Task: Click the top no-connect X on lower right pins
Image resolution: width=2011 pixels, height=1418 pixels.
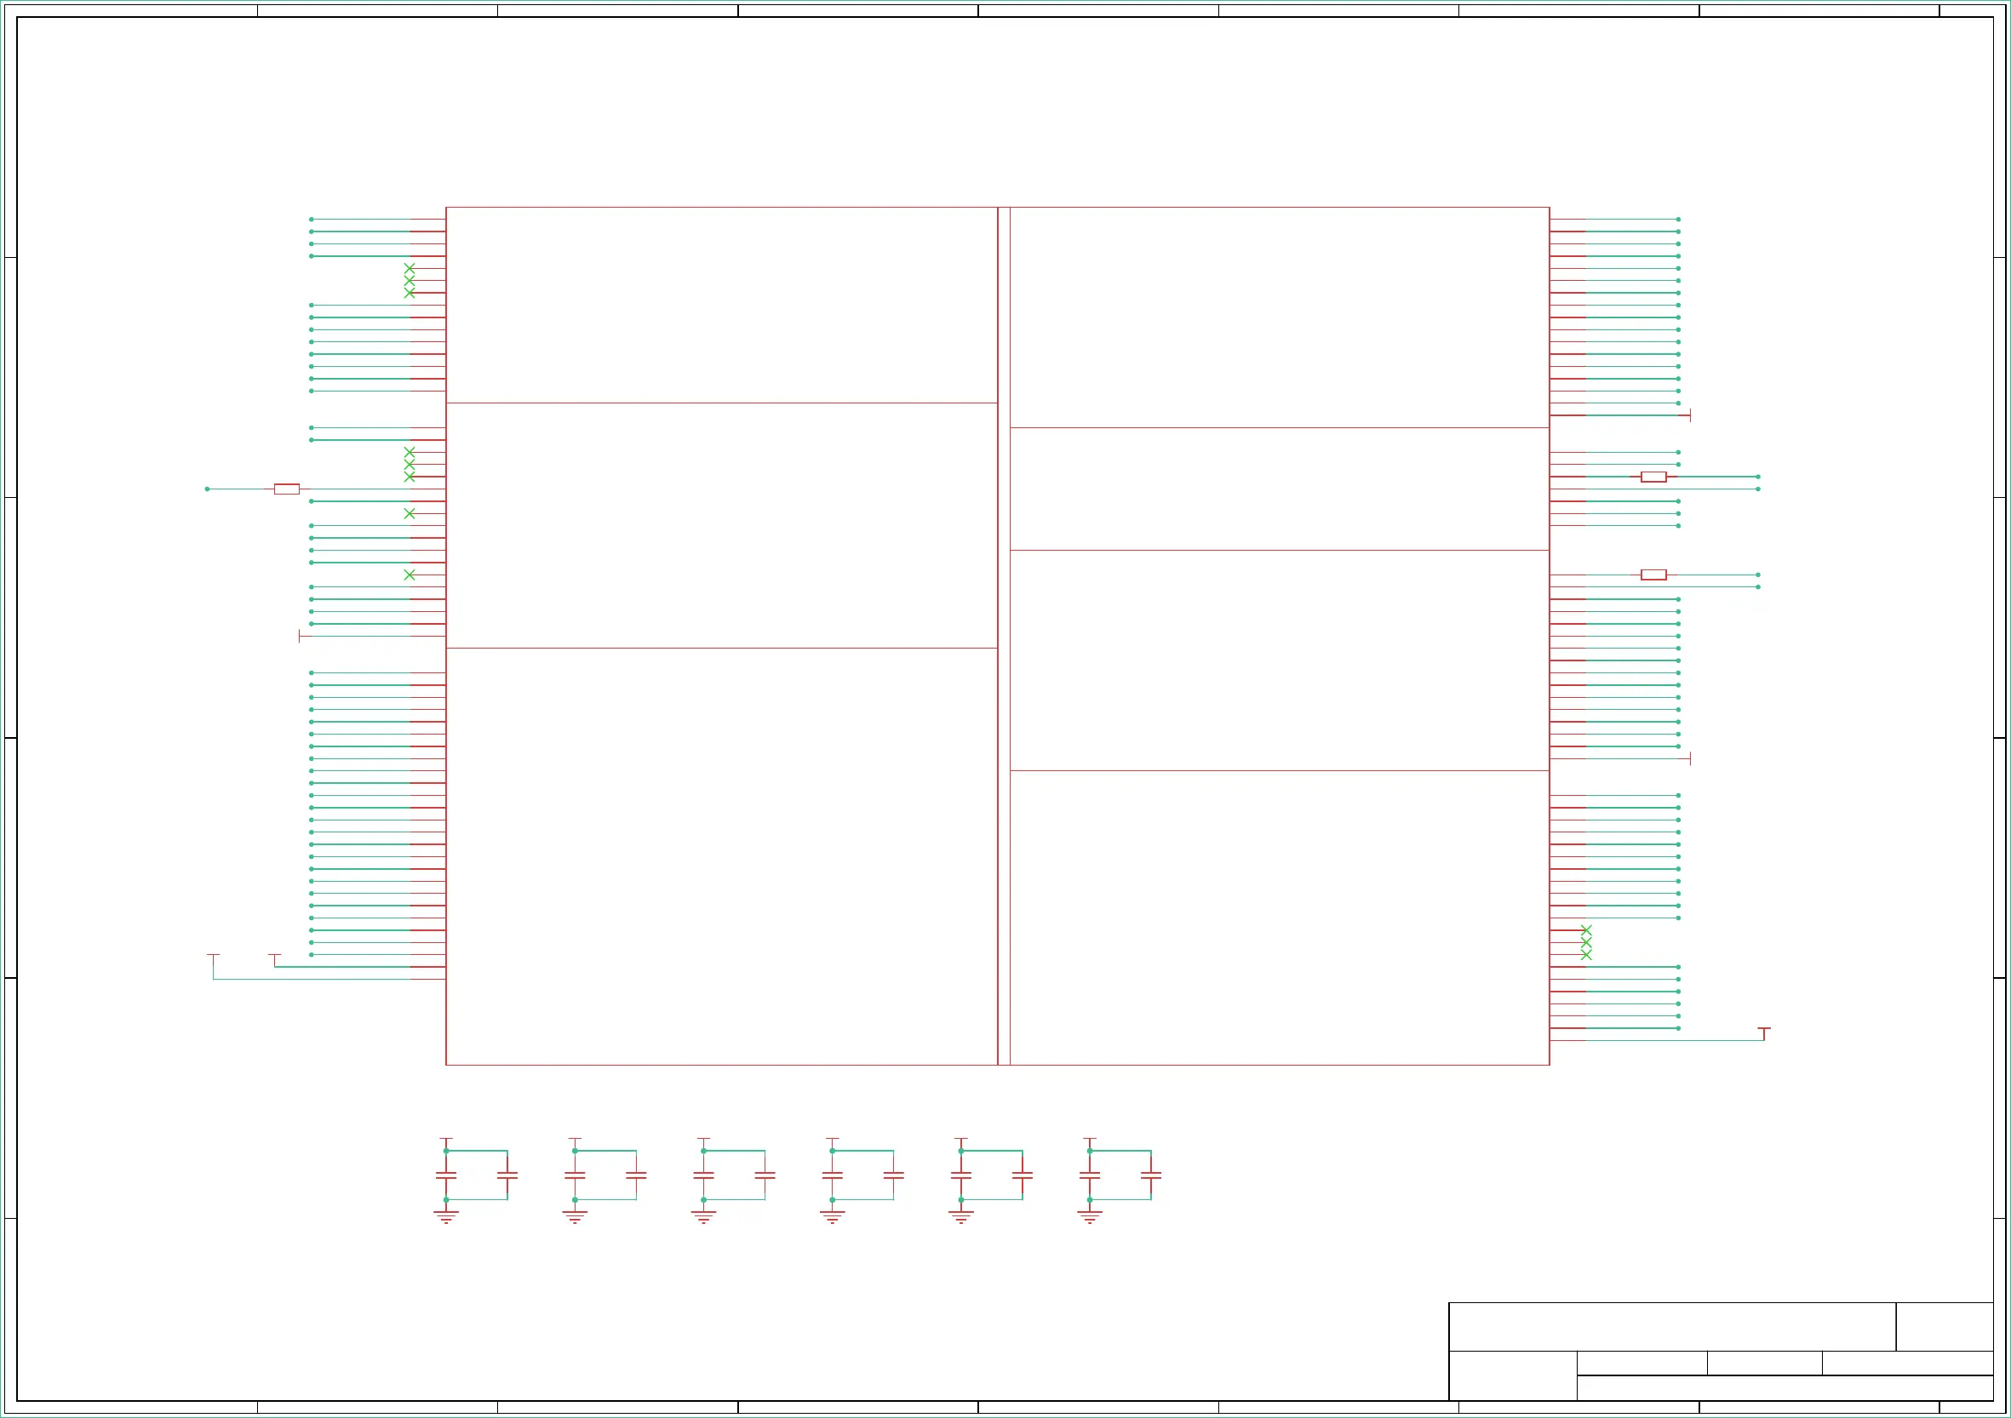Action: [x=1586, y=930]
